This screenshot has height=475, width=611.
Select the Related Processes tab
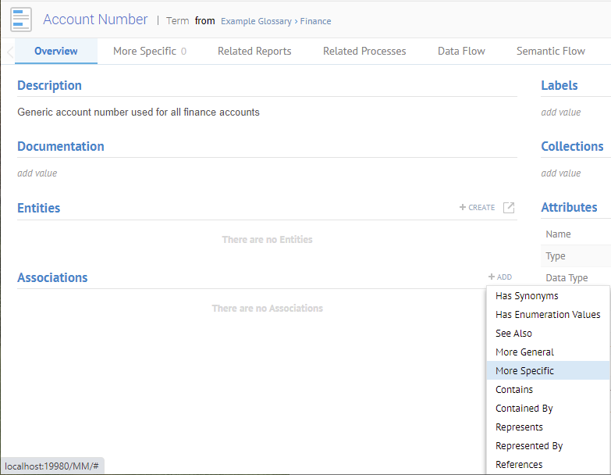[364, 52]
